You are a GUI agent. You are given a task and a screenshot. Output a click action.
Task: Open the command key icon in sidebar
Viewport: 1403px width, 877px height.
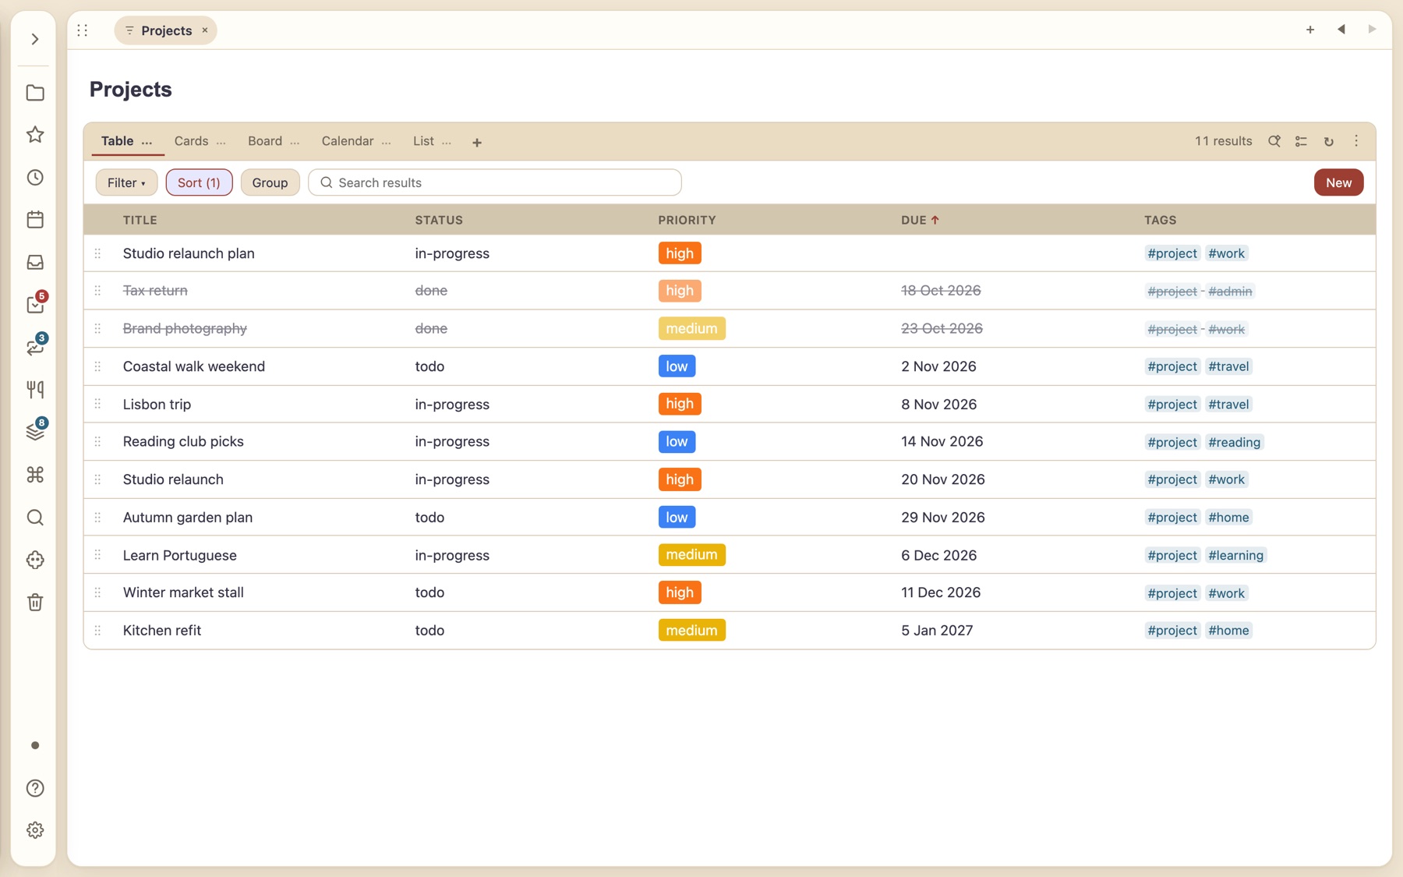35,475
